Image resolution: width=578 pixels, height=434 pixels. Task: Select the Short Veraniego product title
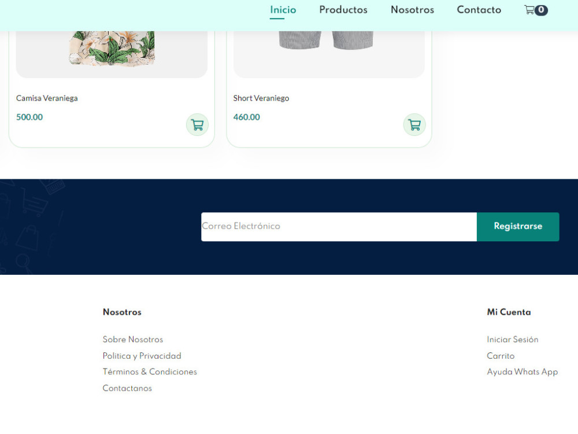tap(261, 98)
